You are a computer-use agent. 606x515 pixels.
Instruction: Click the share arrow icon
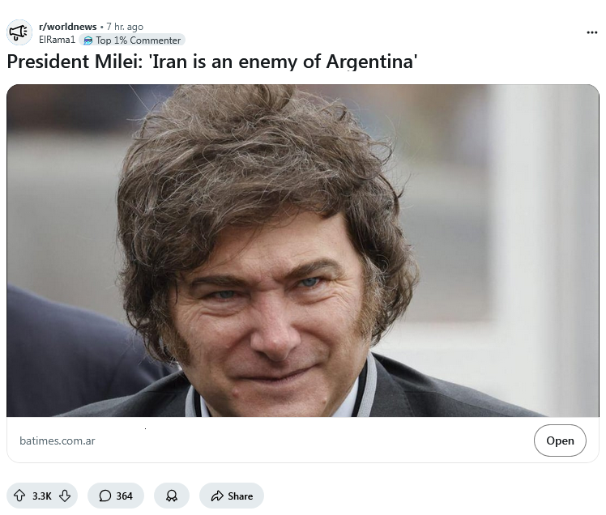coord(217,496)
